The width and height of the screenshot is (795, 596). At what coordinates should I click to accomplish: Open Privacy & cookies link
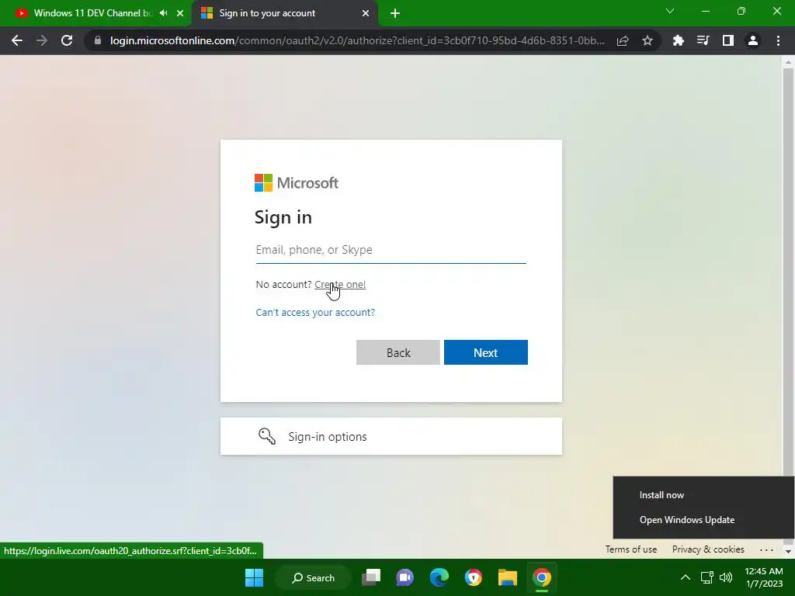pyautogui.click(x=708, y=549)
